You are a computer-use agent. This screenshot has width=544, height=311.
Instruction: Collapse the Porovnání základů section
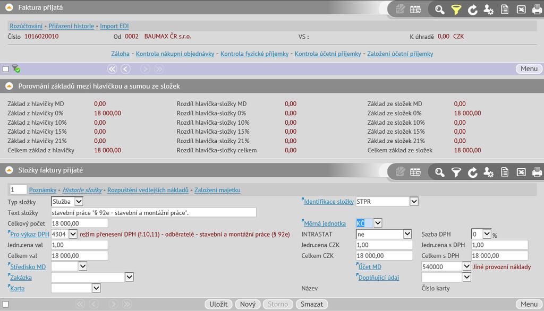9,86
